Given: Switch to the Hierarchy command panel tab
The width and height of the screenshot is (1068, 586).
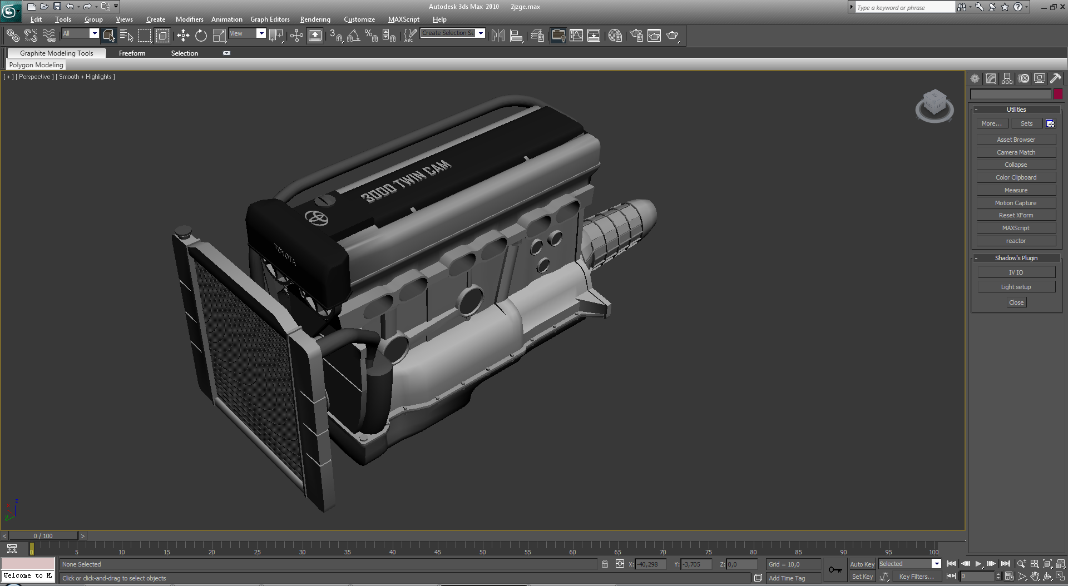Looking at the screenshot, I should 1007,78.
